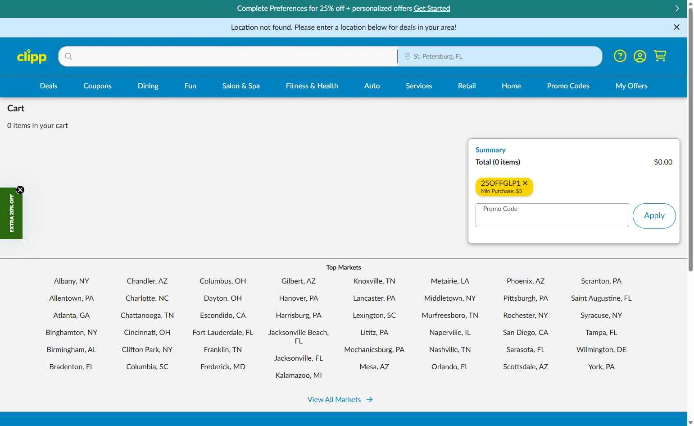This screenshot has width=694, height=426.
Task: Open the Fitness & Health menu
Action: tap(312, 86)
